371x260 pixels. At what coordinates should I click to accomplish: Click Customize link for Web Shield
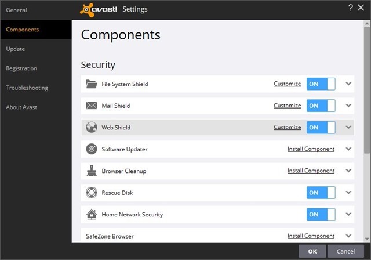[x=287, y=128]
